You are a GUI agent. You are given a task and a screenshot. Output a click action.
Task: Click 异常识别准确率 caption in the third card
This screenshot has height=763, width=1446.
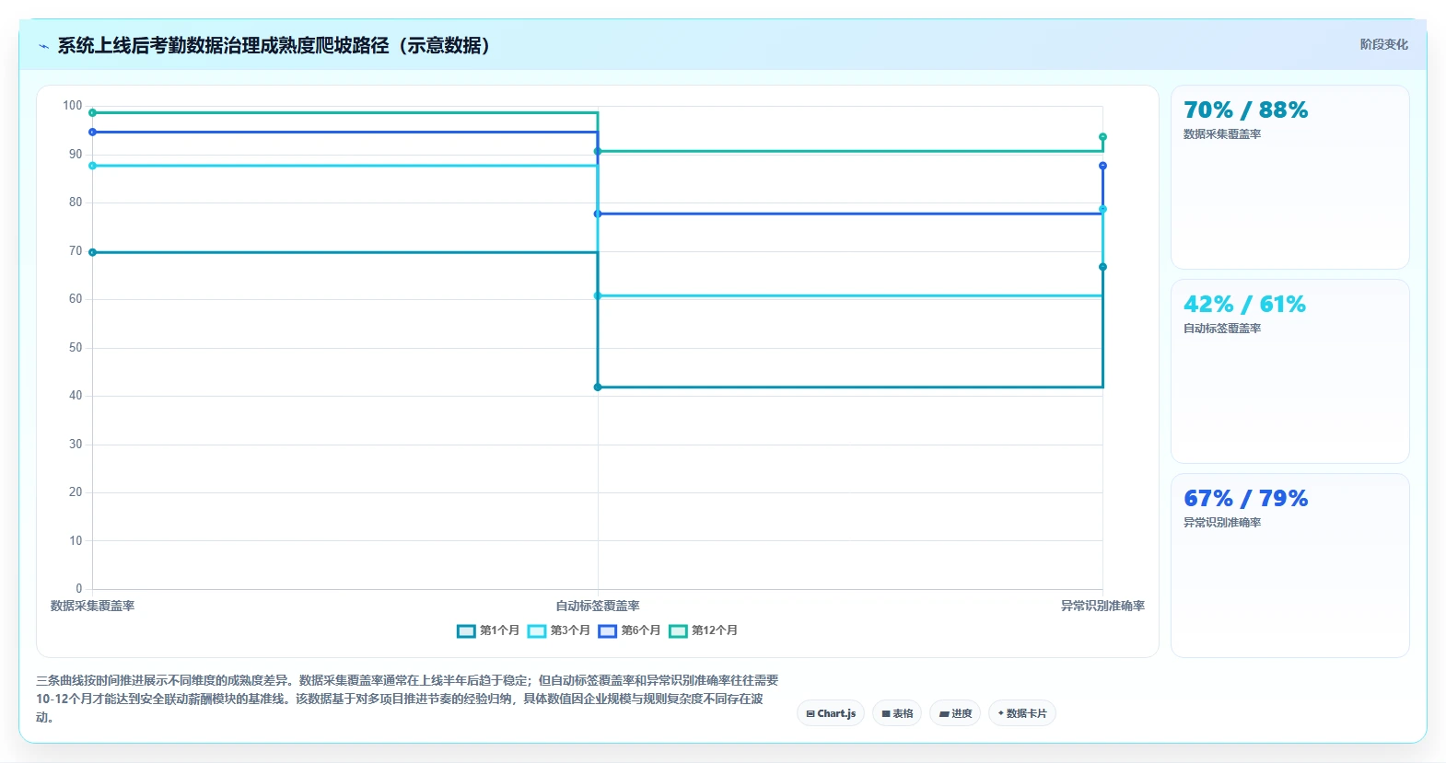[x=1222, y=523]
